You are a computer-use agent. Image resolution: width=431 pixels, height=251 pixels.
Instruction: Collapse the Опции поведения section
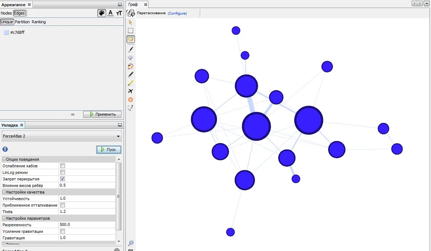[4, 159]
